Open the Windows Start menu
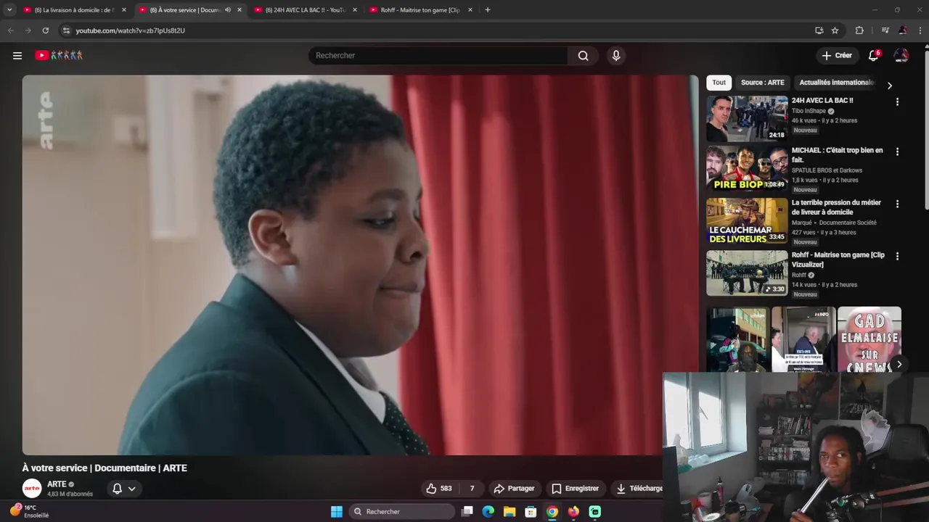 click(x=337, y=512)
